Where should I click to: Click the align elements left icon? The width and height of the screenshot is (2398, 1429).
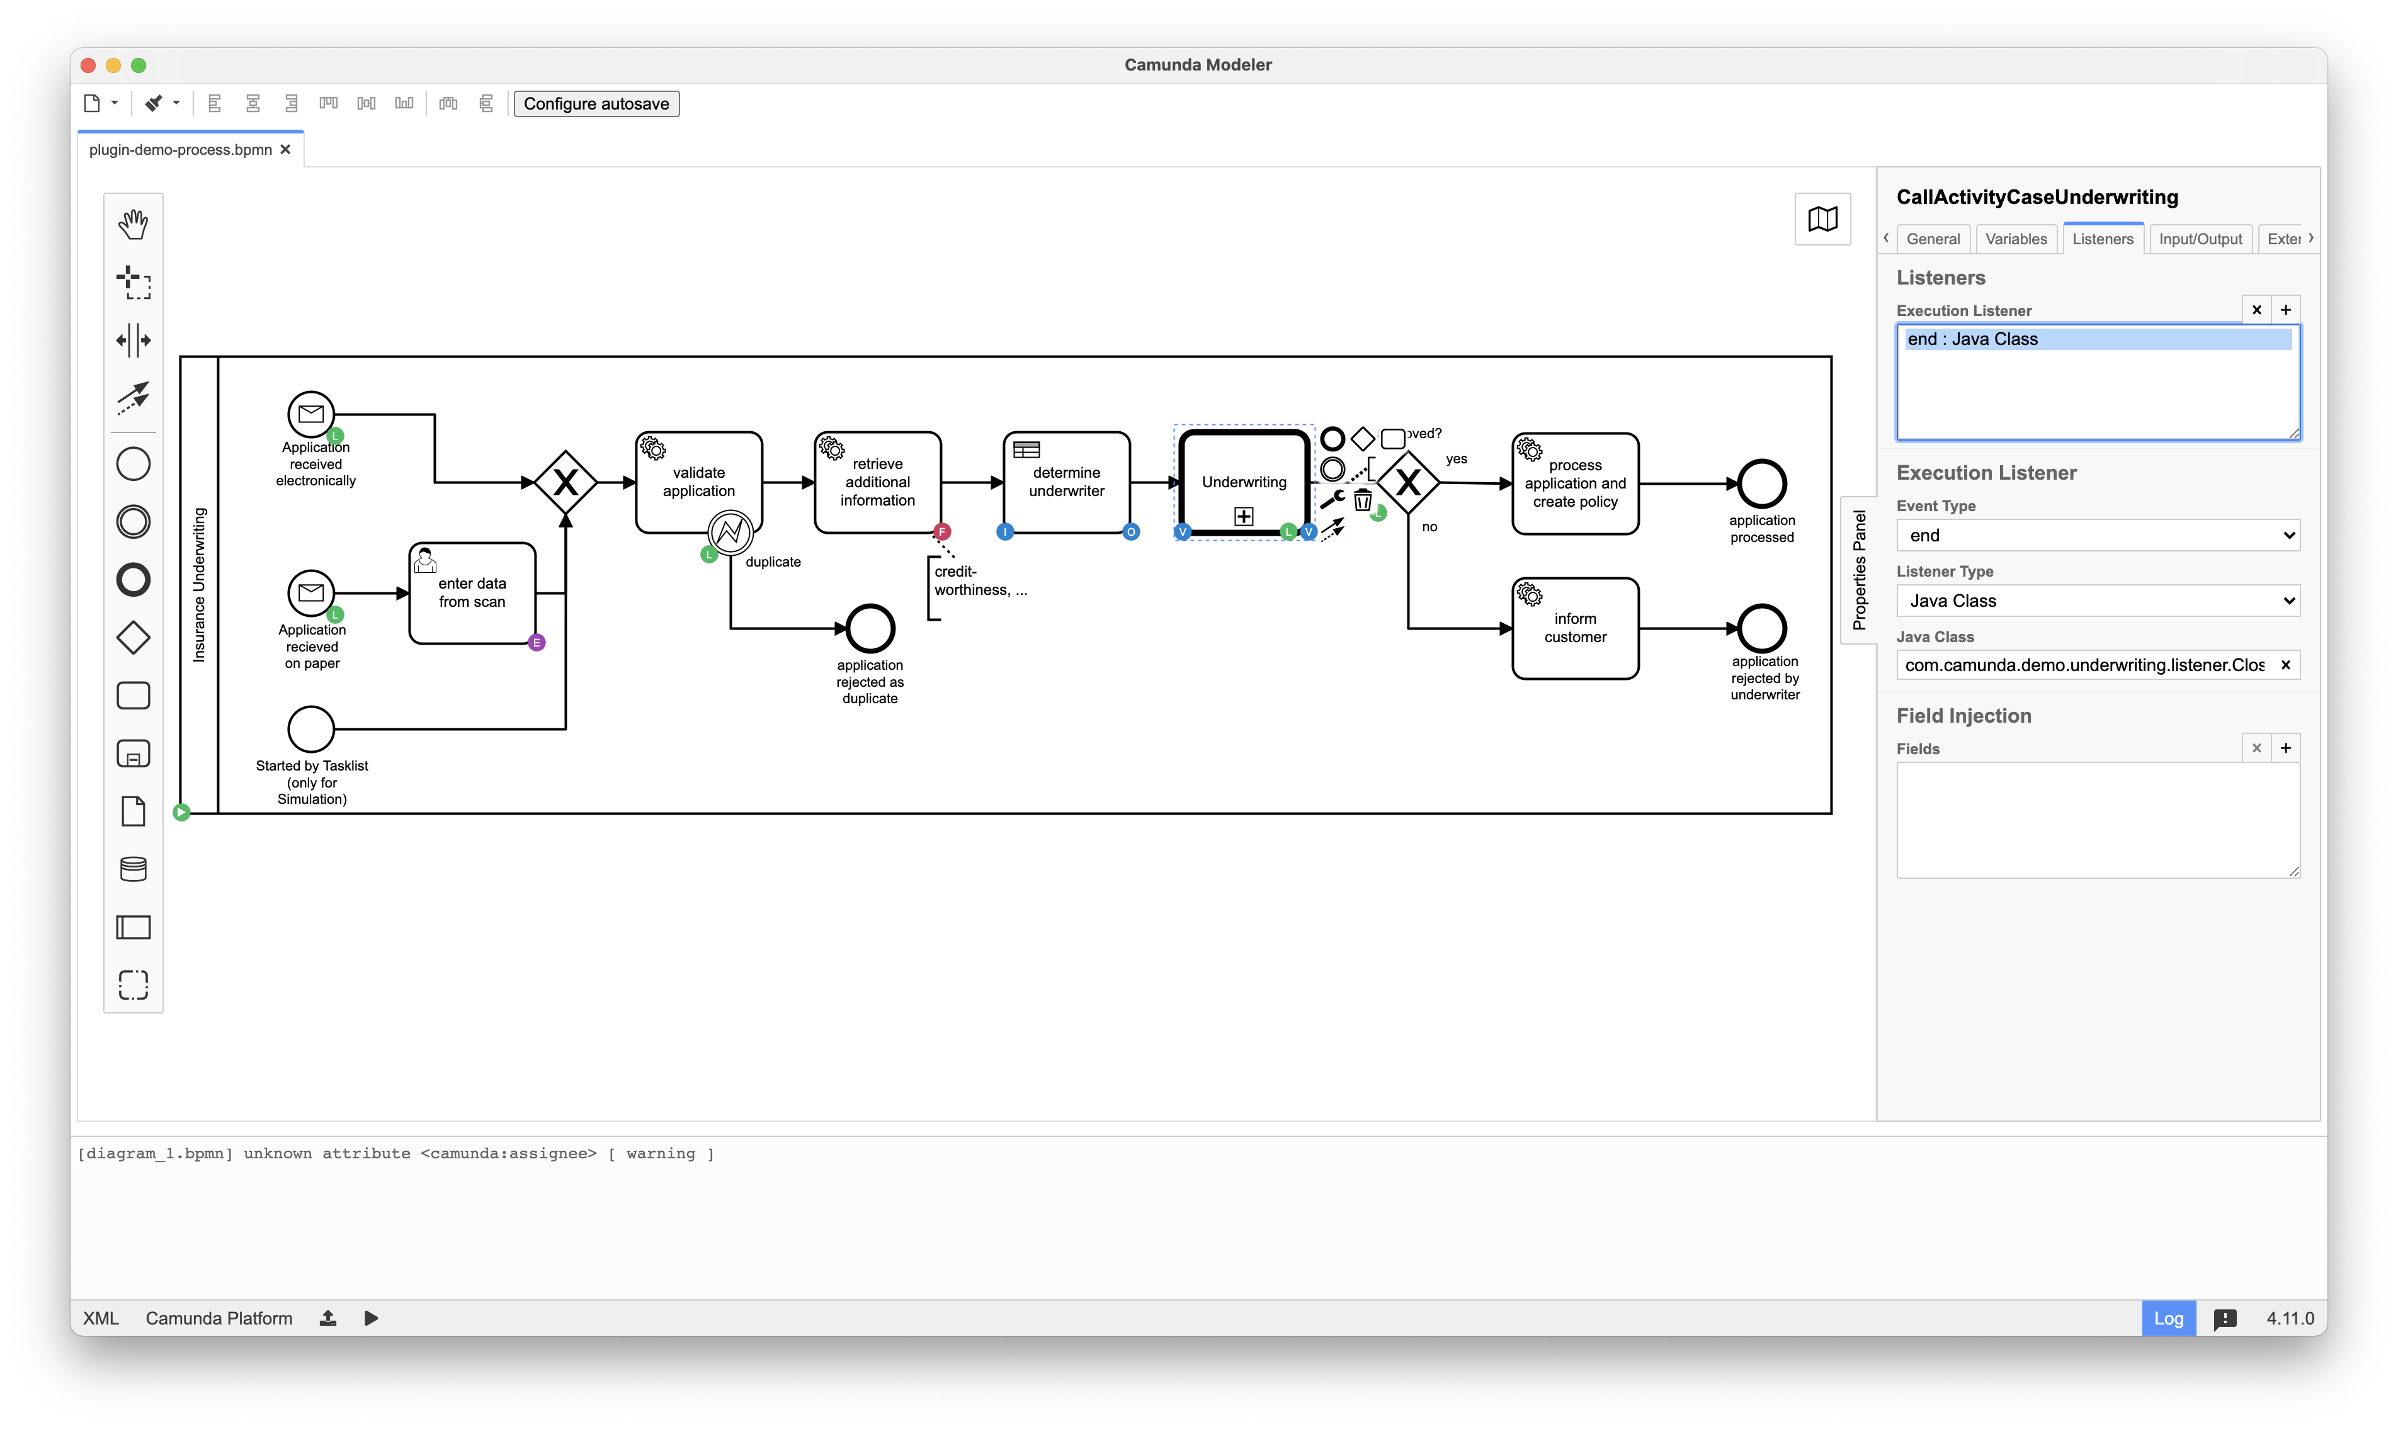(215, 103)
